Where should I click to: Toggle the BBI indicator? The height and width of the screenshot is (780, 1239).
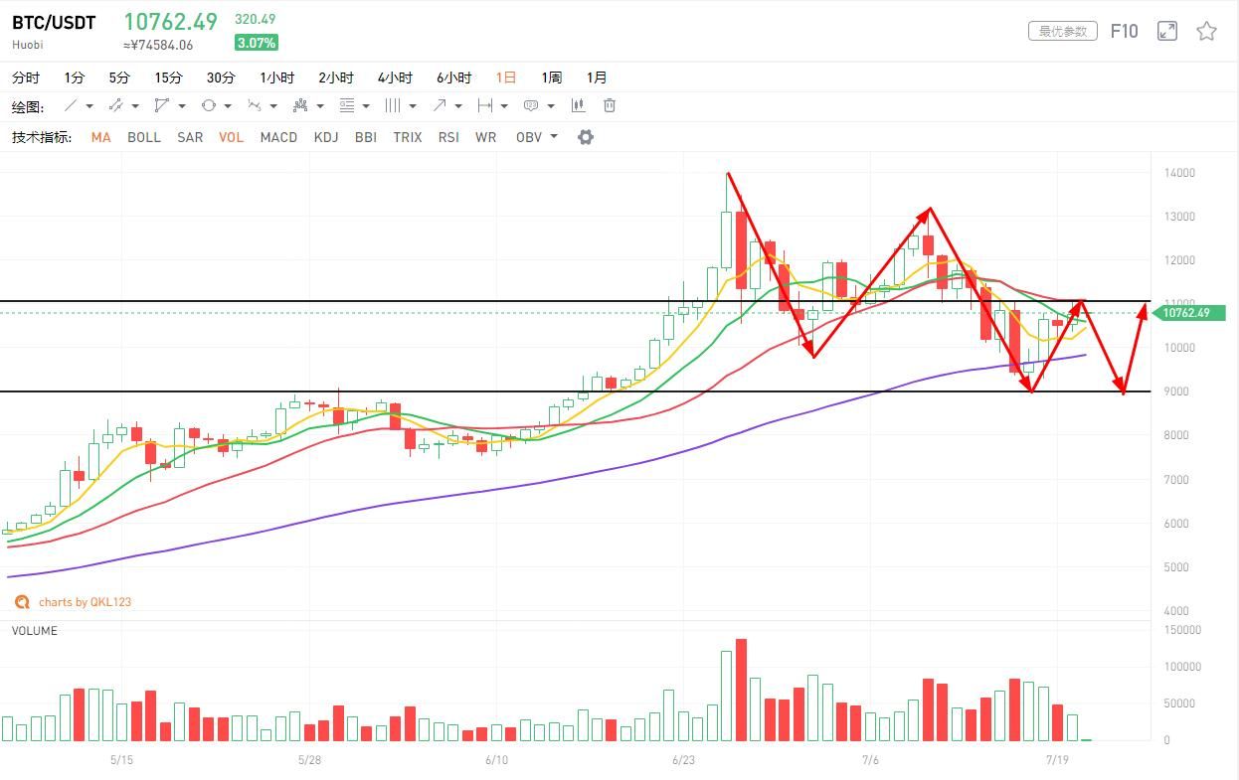pyautogui.click(x=366, y=137)
